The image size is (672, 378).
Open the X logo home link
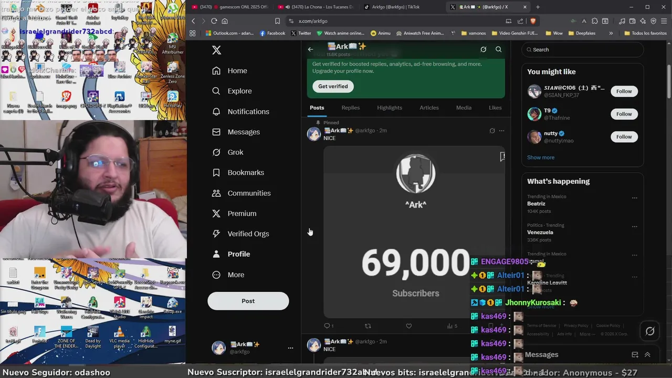216,50
